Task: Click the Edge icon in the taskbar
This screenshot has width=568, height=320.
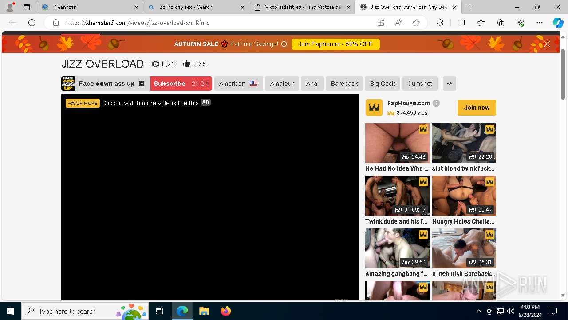Action: tap(182, 311)
